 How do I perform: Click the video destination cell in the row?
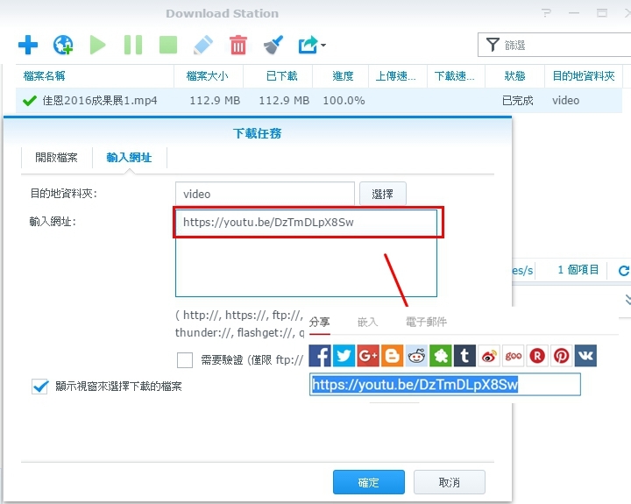point(566,101)
